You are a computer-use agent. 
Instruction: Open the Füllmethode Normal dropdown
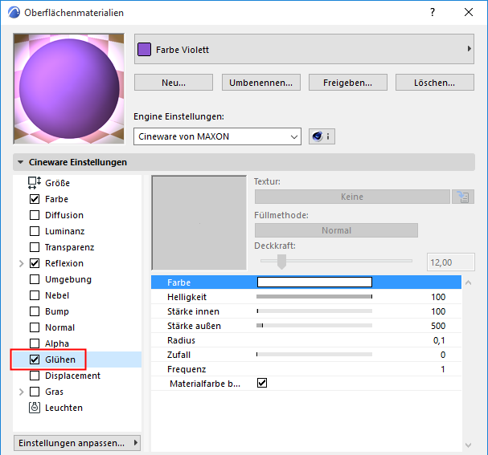336,230
